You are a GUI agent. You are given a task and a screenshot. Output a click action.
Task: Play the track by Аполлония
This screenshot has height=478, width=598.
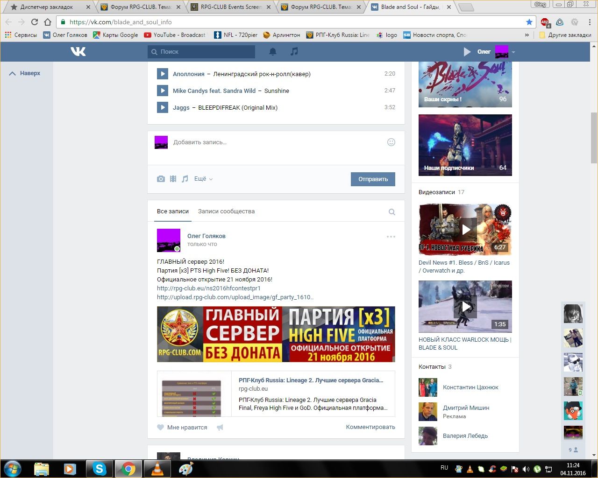click(x=162, y=74)
